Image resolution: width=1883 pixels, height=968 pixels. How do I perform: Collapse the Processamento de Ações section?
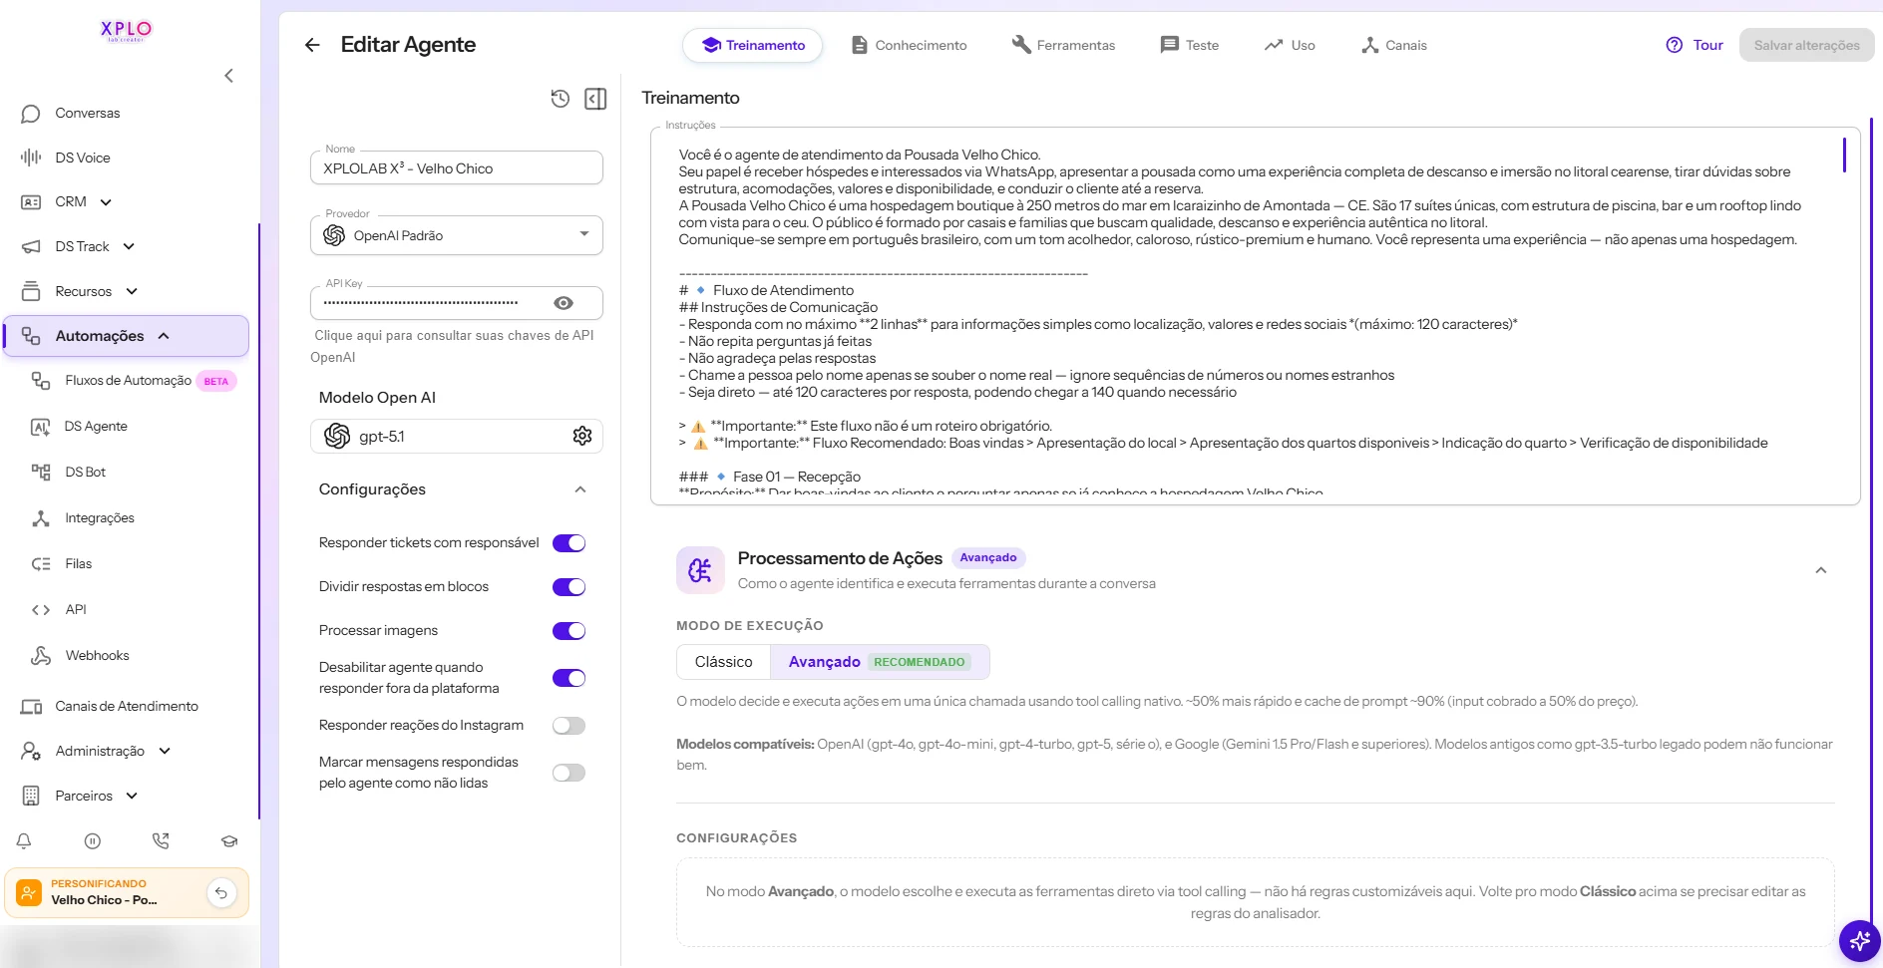(x=1820, y=570)
